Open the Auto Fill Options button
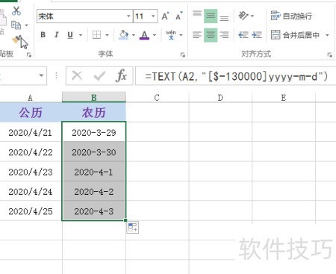This screenshot has width=336, height=274. [x=133, y=228]
